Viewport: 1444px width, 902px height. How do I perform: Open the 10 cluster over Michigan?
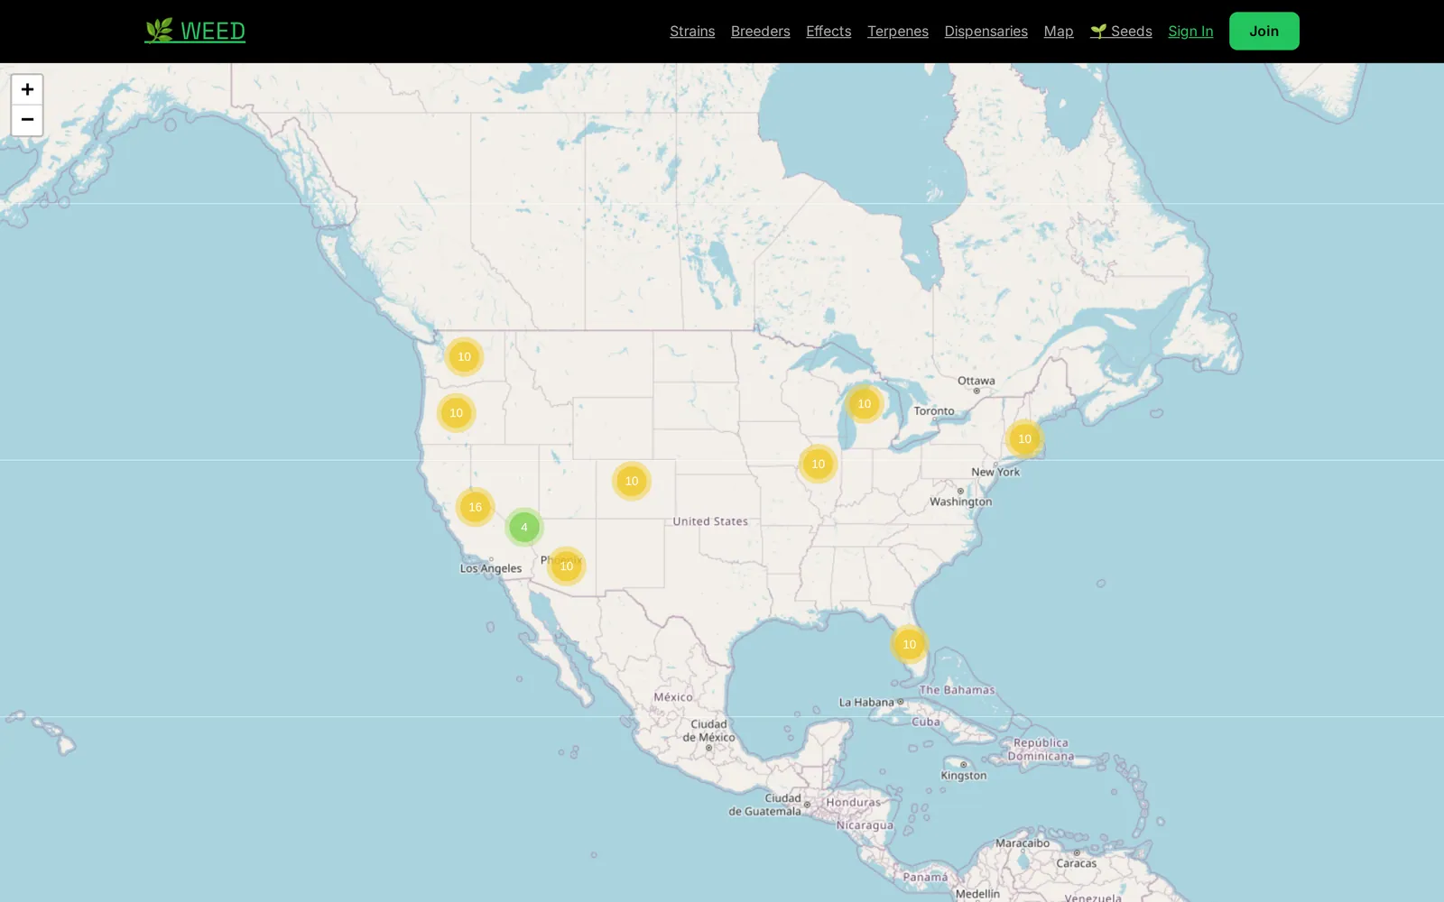pos(864,403)
